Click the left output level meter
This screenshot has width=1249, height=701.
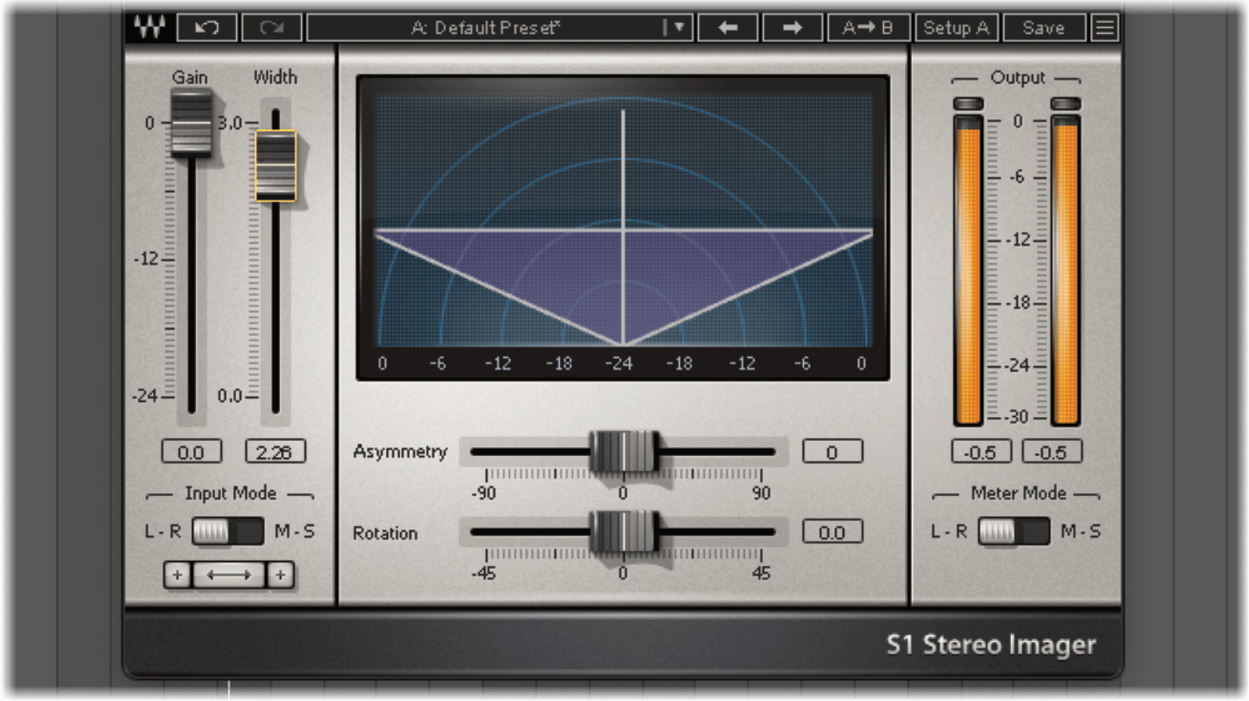click(x=968, y=270)
